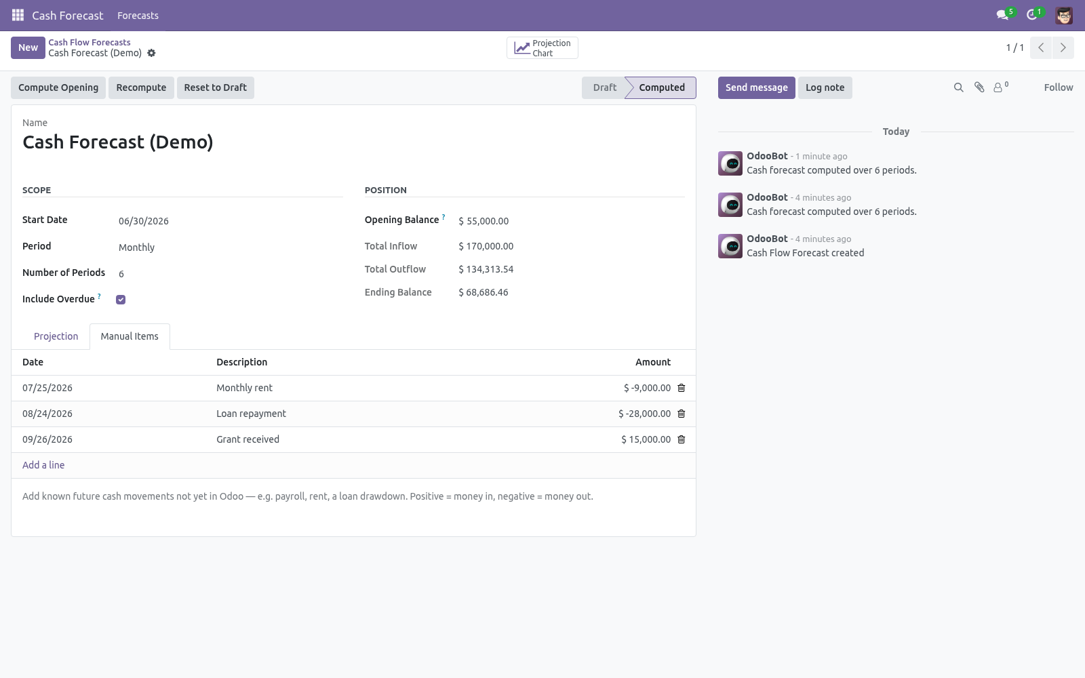Open the apps grid menu icon
This screenshot has height=678, width=1085.
coord(18,15)
